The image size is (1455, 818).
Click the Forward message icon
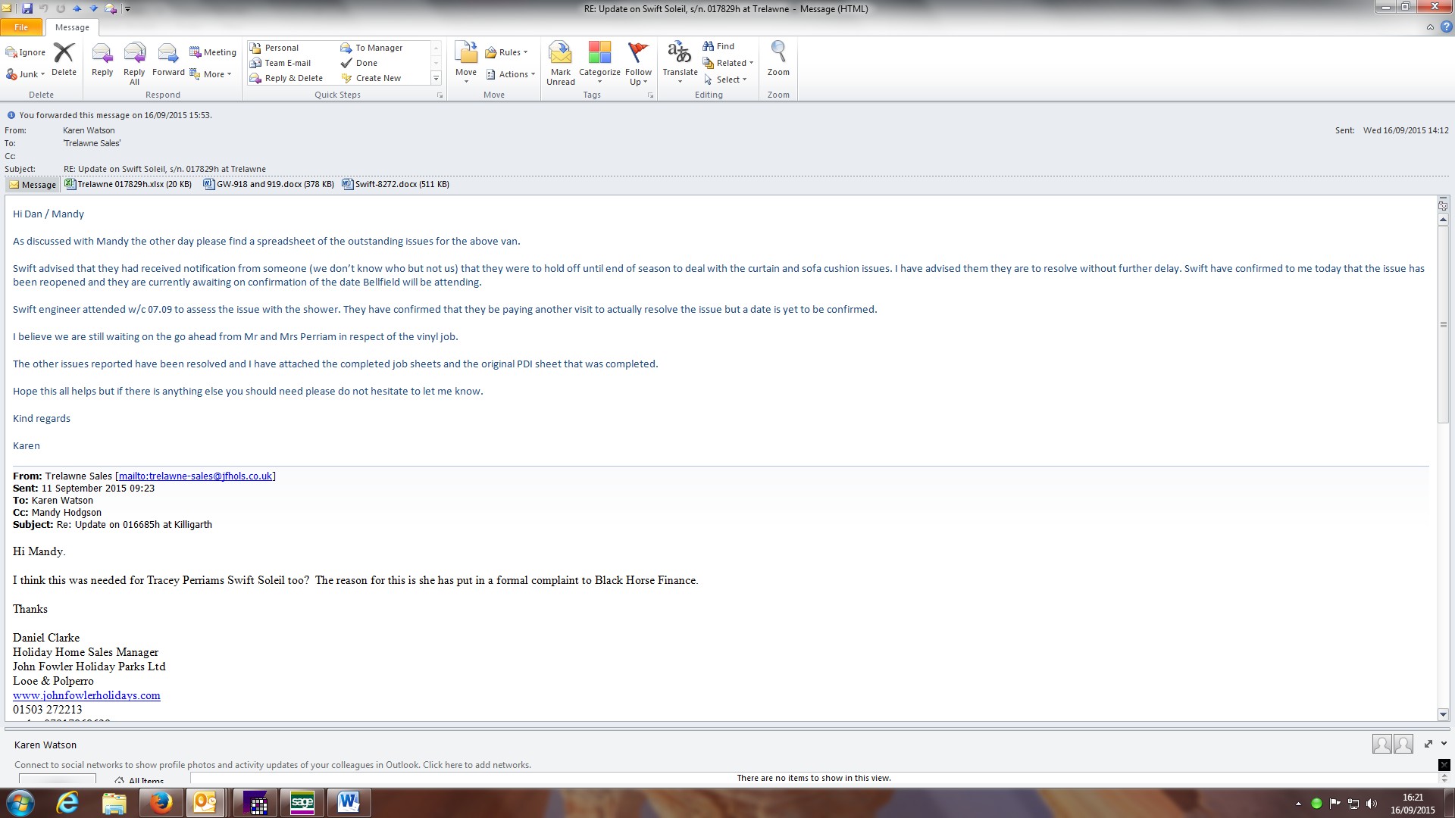coord(167,54)
